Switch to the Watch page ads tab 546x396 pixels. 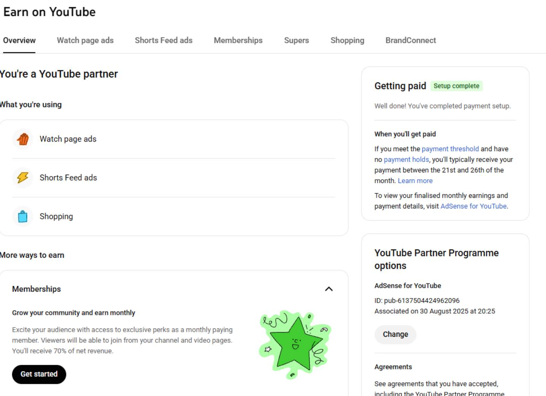coord(85,40)
